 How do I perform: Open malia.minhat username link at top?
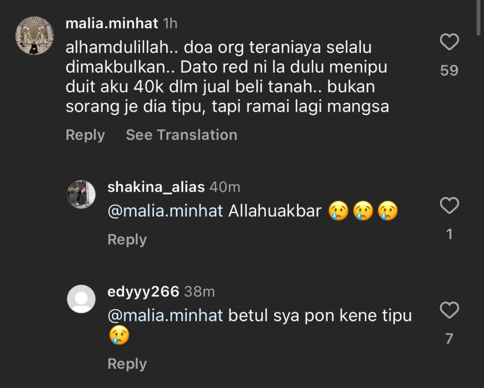pos(112,24)
